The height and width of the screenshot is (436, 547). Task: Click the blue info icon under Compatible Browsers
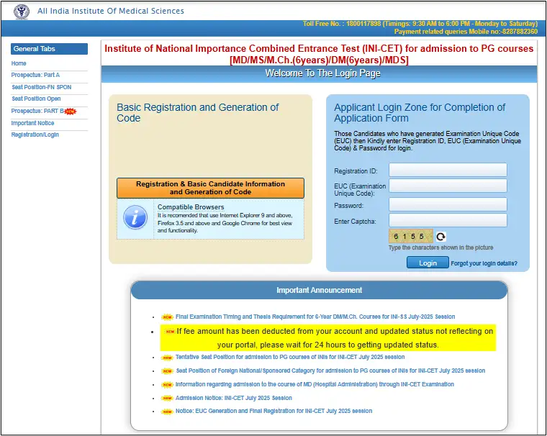(x=135, y=217)
